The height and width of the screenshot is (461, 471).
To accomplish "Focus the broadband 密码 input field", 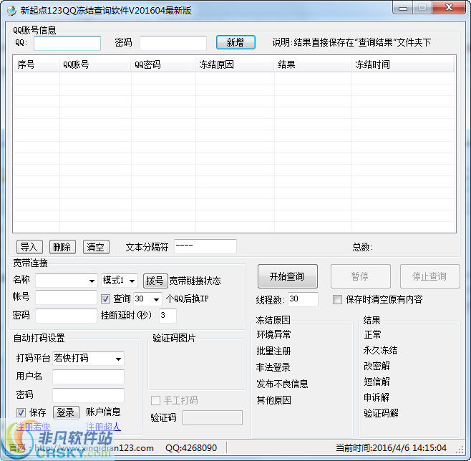I will pyautogui.click(x=66, y=316).
